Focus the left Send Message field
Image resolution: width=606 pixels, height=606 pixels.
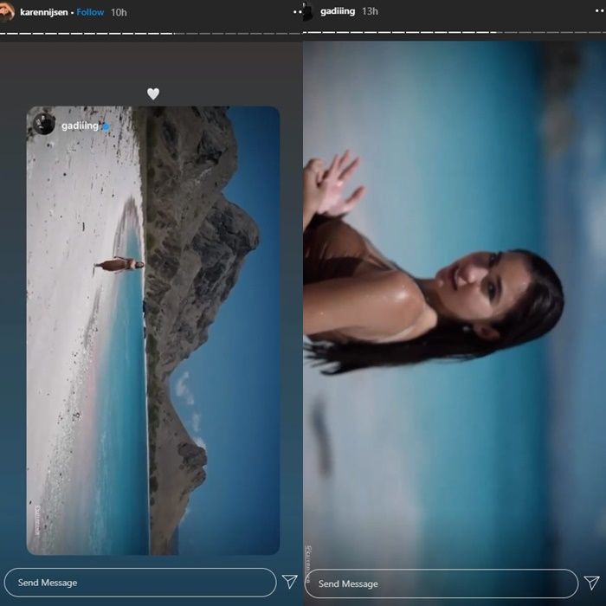click(x=139, y=583)
